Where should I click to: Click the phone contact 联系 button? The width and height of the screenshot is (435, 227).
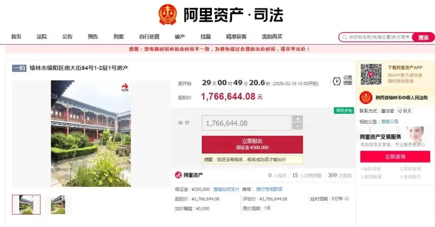[x=404, y=111]
